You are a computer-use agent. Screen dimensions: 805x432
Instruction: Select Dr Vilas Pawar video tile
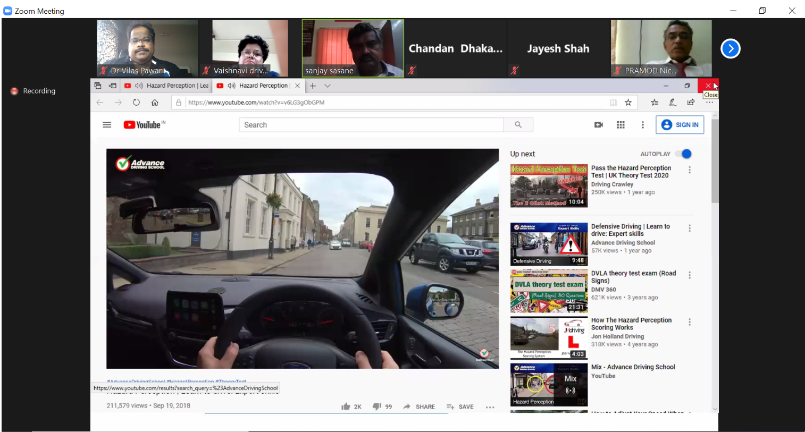click(147, 48)
